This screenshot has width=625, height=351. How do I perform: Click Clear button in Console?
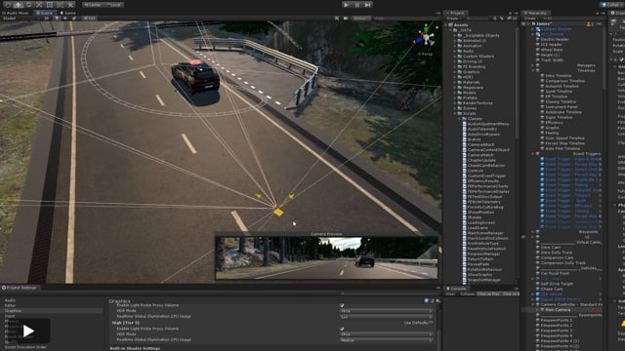(x=450, y=294)
